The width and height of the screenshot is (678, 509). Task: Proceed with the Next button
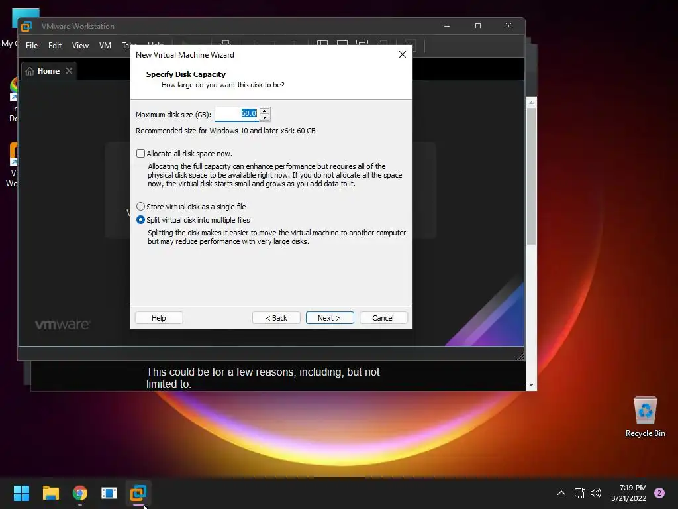[x=330, y=318]
